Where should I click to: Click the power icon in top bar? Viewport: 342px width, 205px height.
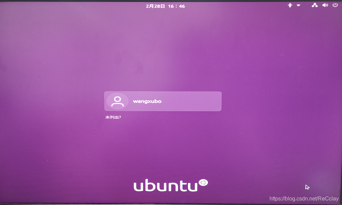coord(335,5)
